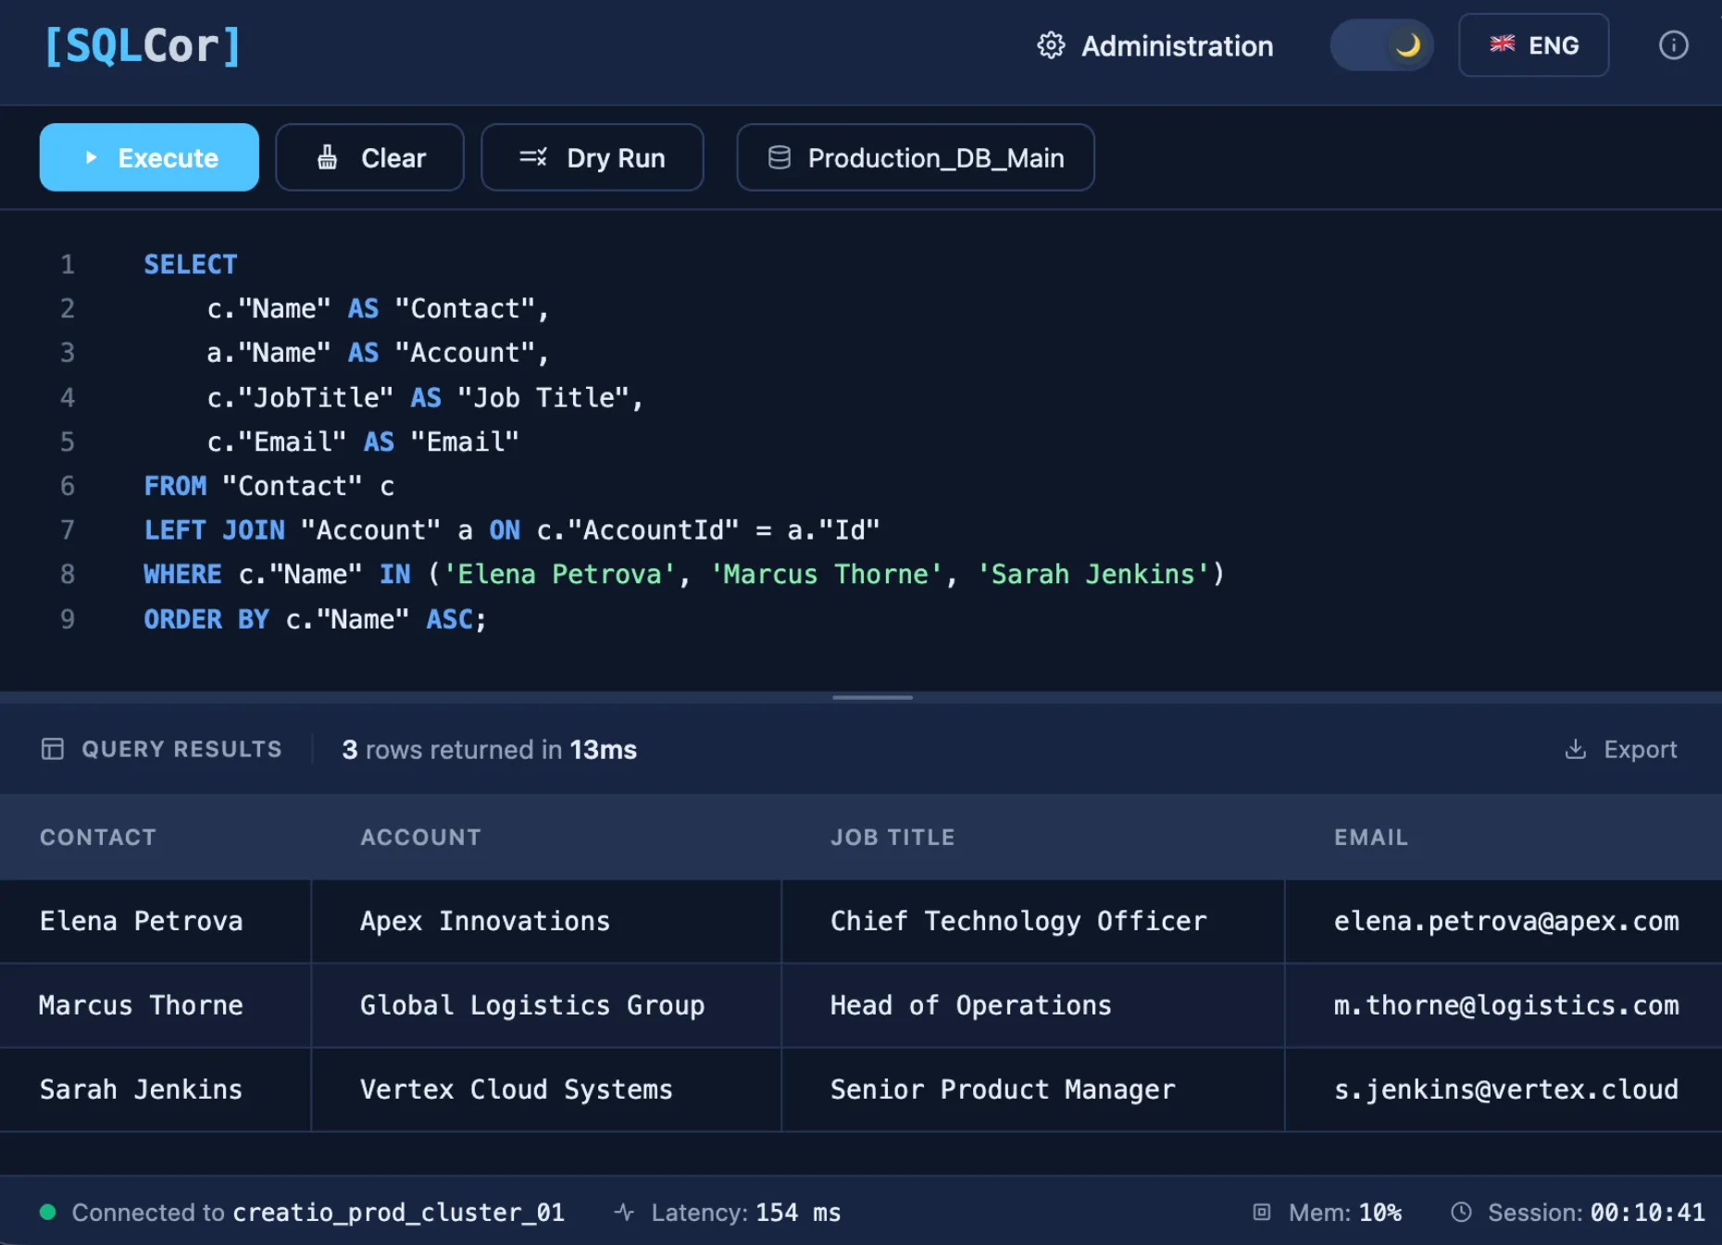Click the UK flag icon

(x=1503, y=44)
